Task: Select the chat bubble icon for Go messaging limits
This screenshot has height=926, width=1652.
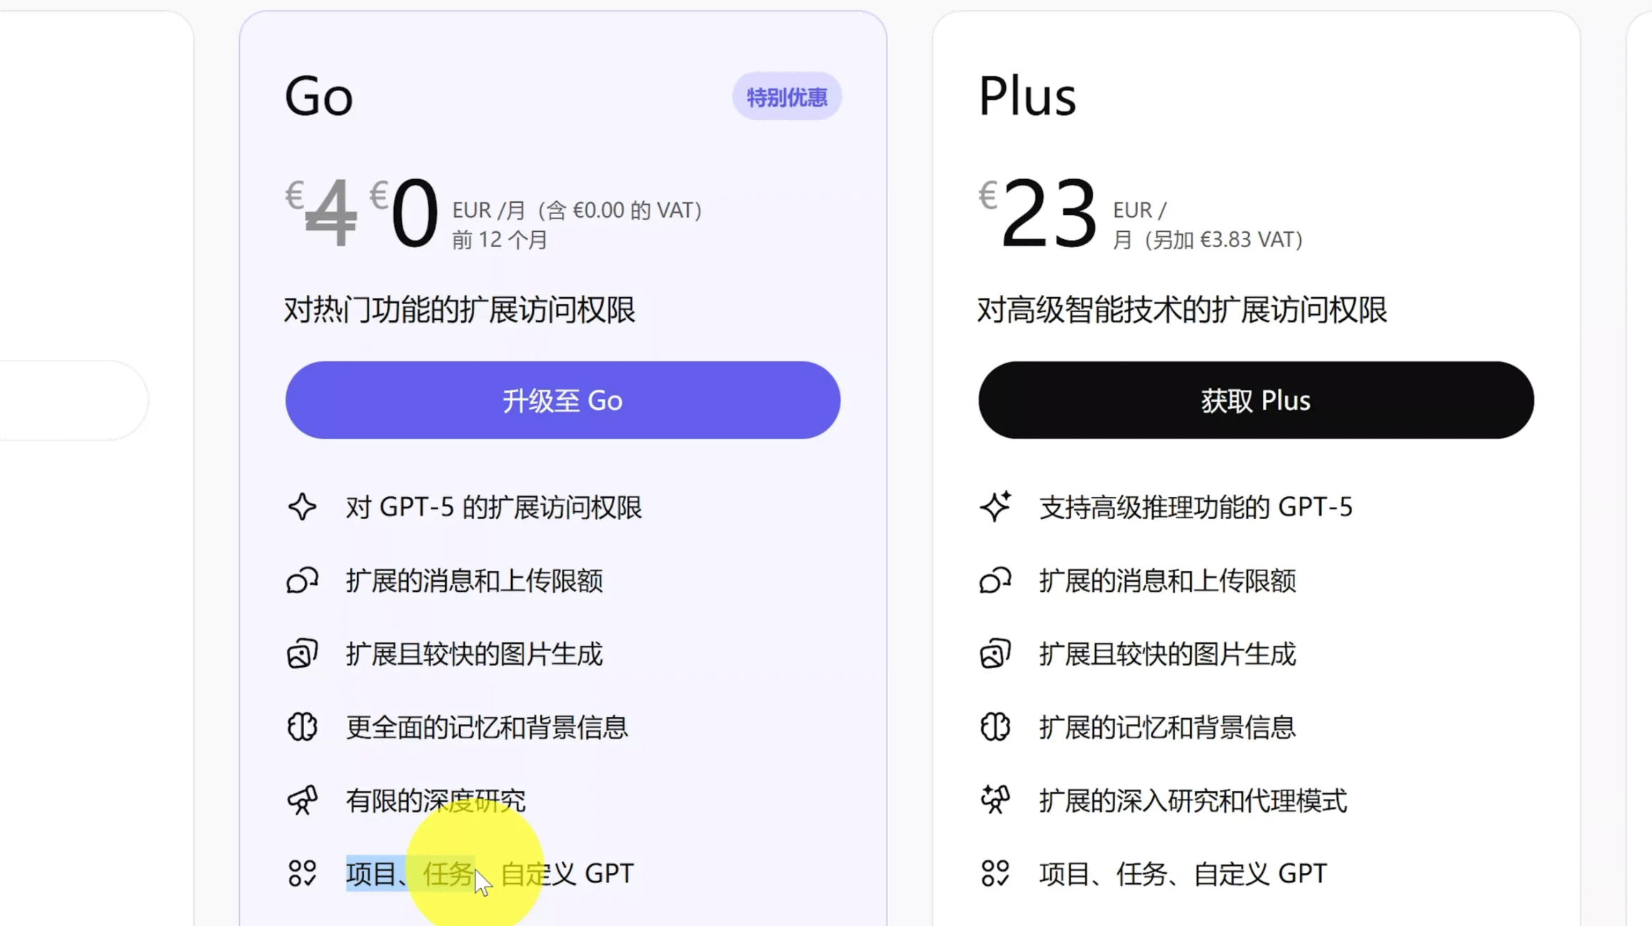Action: click(x=302, y=581)
